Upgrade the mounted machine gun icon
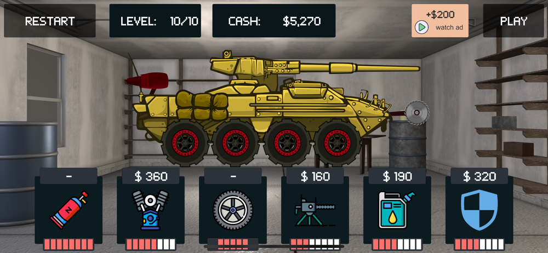548x253 pixels. click(x=315, y=212)
